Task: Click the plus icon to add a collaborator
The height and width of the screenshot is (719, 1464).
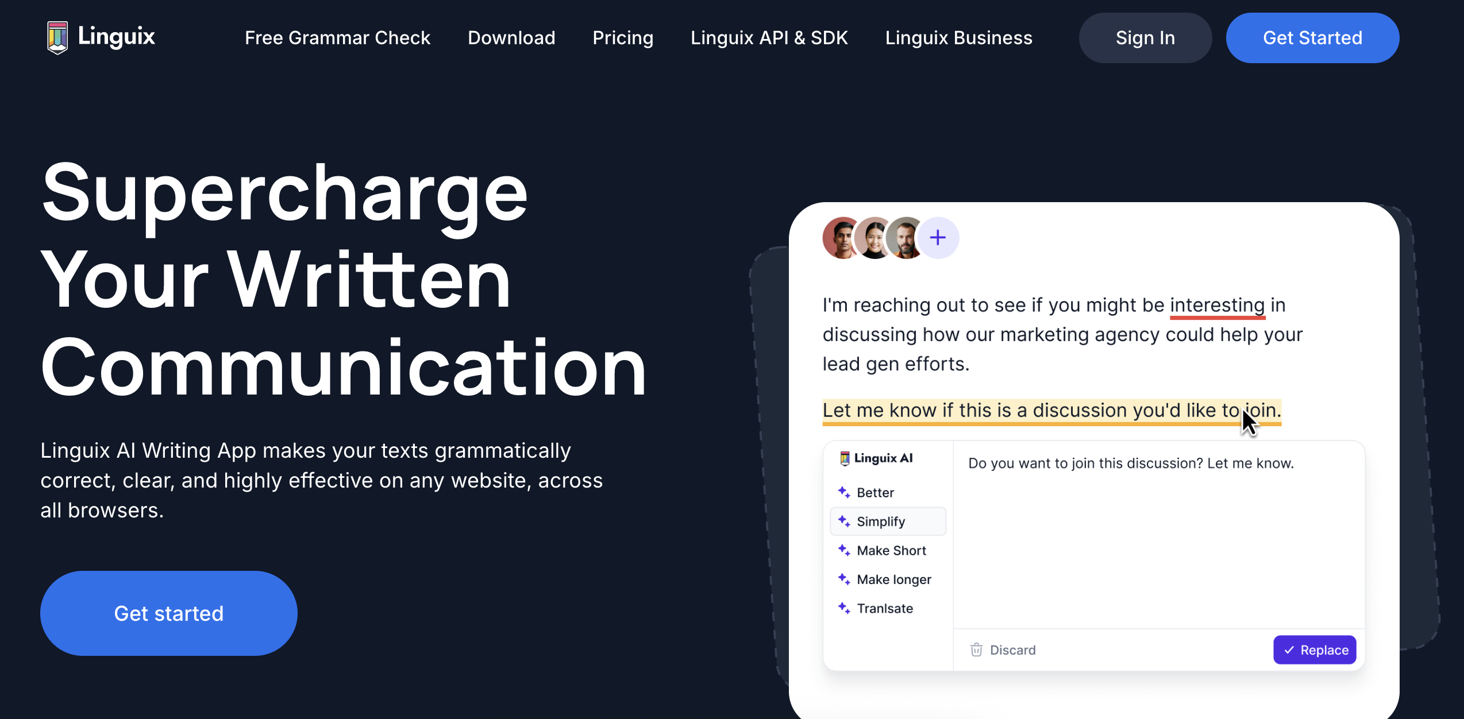Action: (938, 237)
